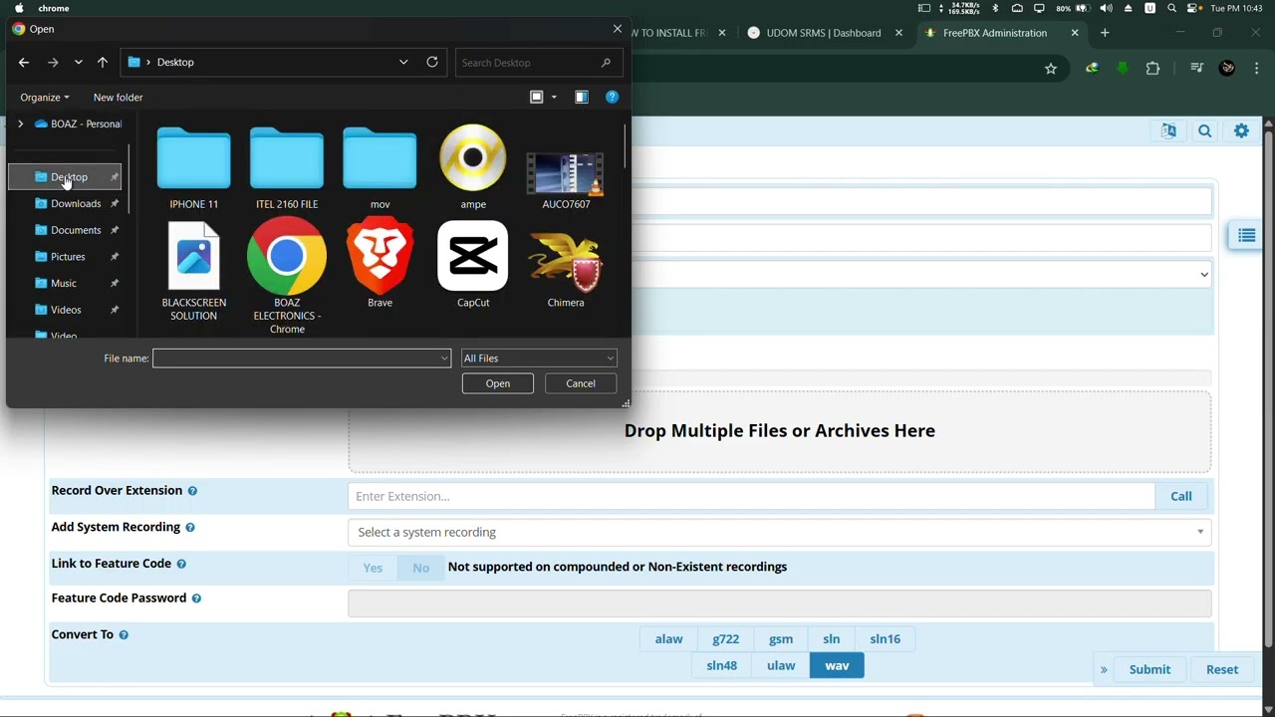Viewport: 1275px width, 717px height.
Task: Click the File name input field
Action: click(295, 358)
